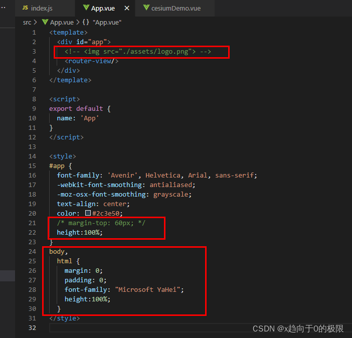Click the -moz-osx-font-smoothing line

pos(124,195)
